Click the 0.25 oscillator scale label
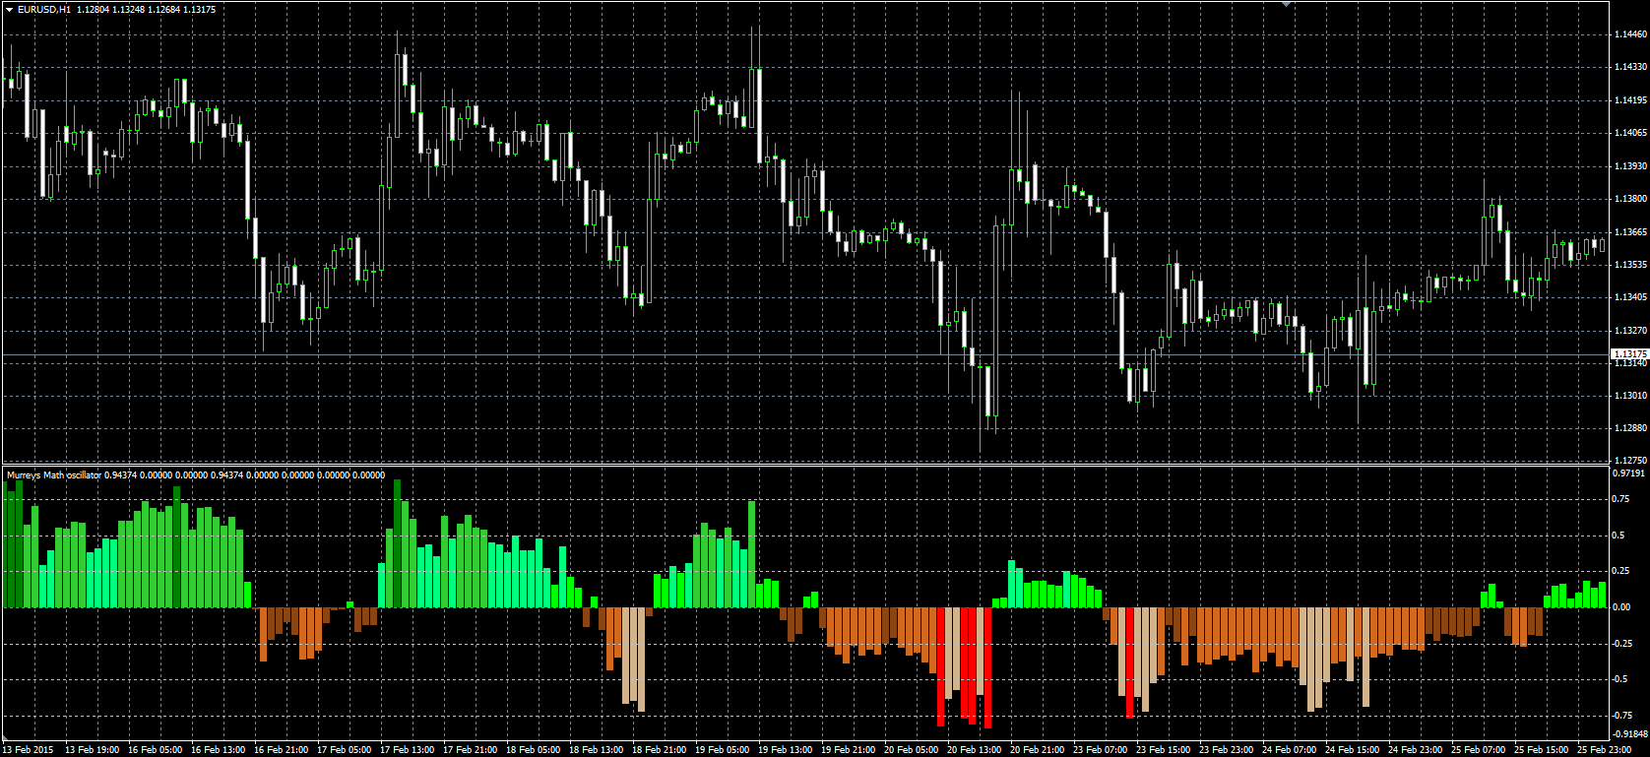This screenshot has height=757, width=1650. coord(1620,571)
